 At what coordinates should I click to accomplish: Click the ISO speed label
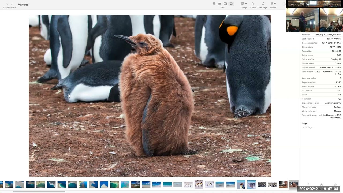click(x=307, y=91)
